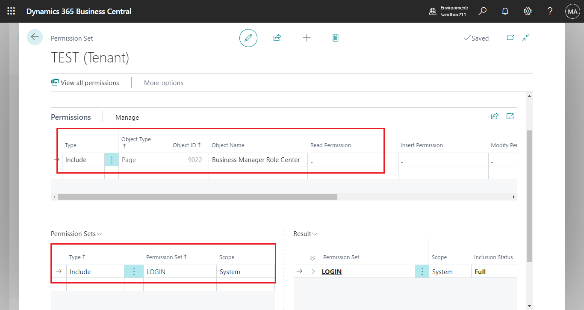Share the TEST permission set

click(x=277, y=38)
